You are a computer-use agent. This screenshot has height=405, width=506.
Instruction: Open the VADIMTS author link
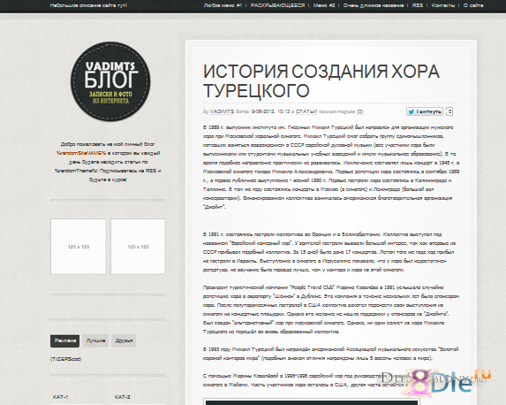click(222, 111)
